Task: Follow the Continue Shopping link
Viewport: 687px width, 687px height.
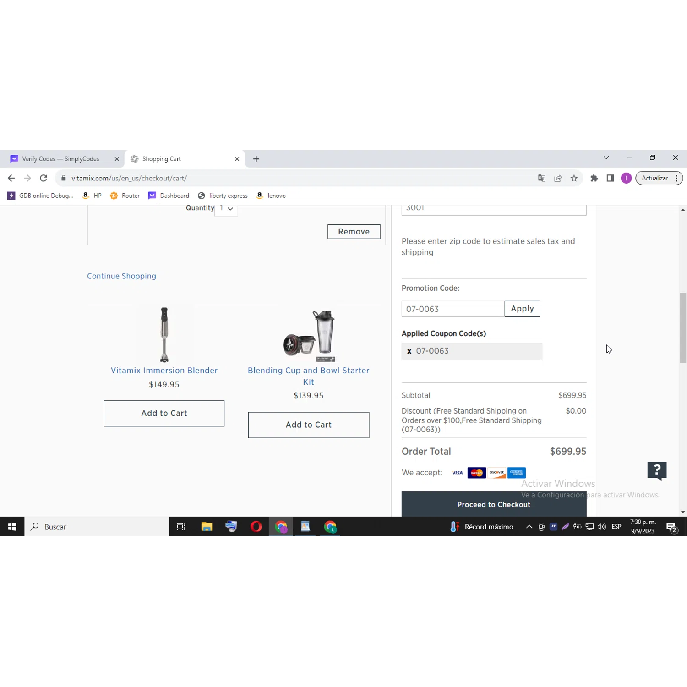Action: [121, 276]
